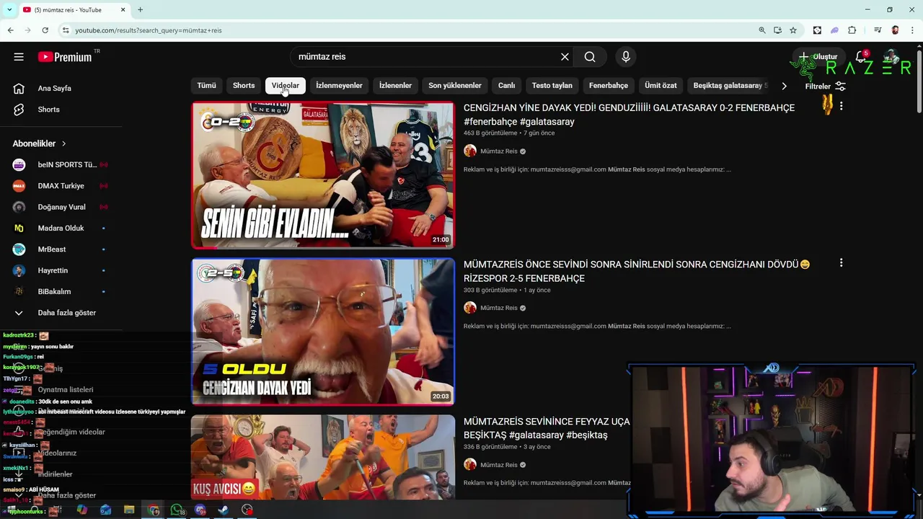923x519 pixels.
Task: Select the Shorts filter chip
Action: coord(244,86)
